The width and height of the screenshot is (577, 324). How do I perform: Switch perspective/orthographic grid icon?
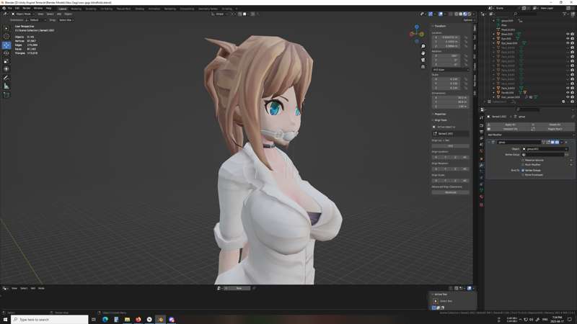point(423,67)
